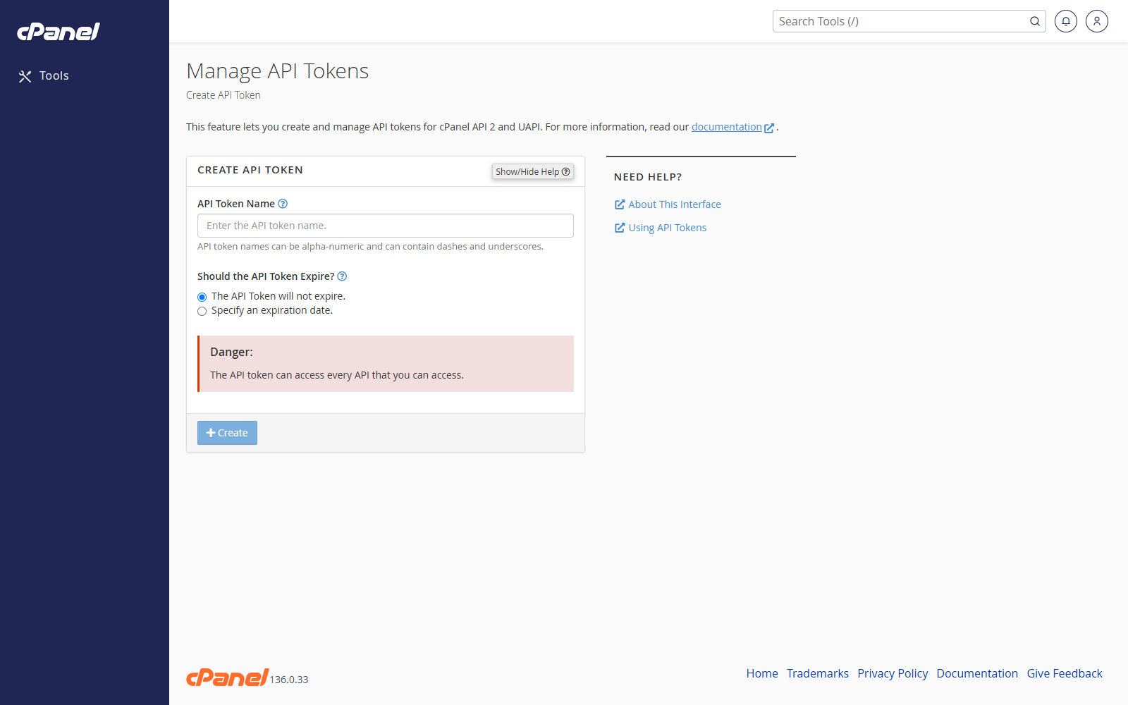Click help icon next to Token Expire question
This screenshot has width=1128, height=705.
click(342, 276)
